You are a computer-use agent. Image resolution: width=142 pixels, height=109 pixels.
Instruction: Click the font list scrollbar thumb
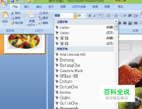tap(116, 27)
